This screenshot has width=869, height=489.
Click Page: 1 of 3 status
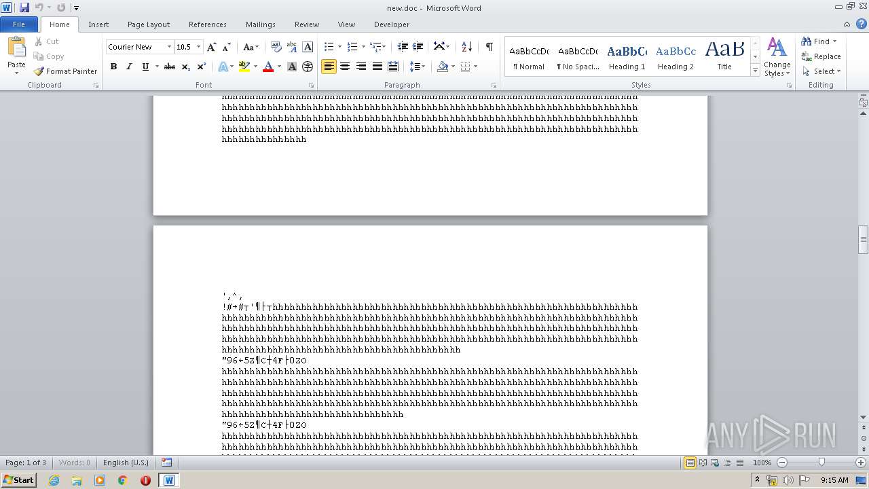pos(26,463)
